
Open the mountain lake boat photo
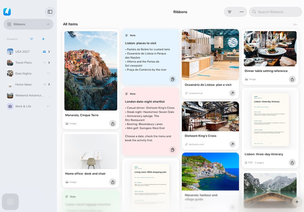(270, 191)
